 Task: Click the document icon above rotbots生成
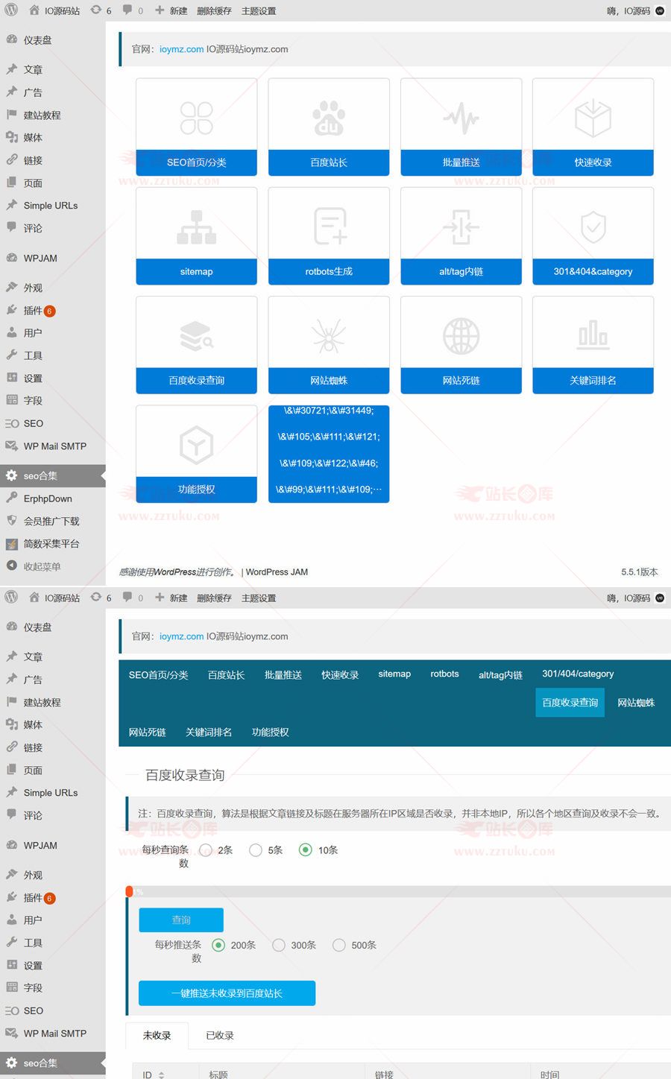point(329,227)
